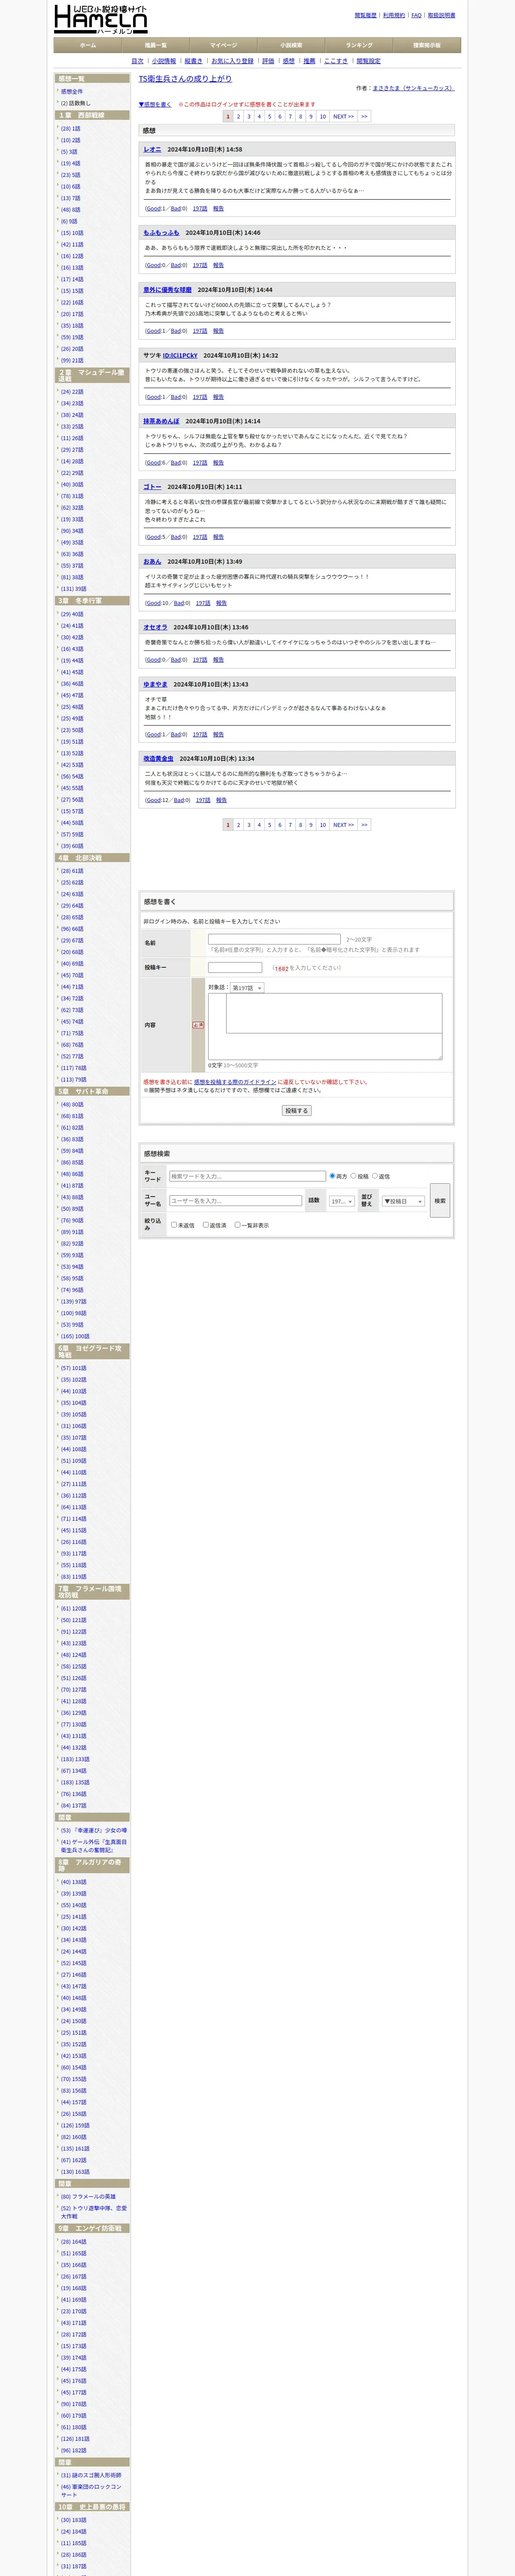515x2576 pixels.
Task: Check the 未返信 filter checkbox
Action: [174, 1225]
